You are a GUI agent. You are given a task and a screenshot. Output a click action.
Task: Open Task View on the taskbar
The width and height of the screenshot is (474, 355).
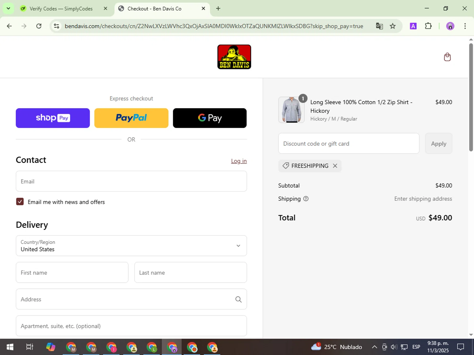click(x=30, y=347)
